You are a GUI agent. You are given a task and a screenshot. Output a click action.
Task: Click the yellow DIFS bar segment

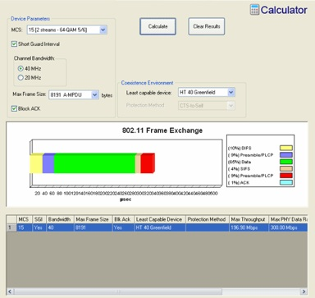pyautogui.click(x=36, y=163)
